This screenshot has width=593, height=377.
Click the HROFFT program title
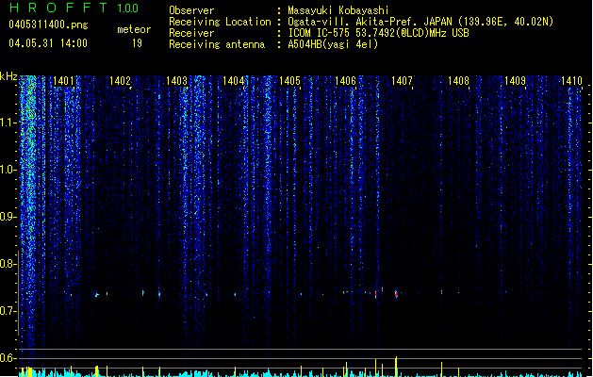pos(58,8)
